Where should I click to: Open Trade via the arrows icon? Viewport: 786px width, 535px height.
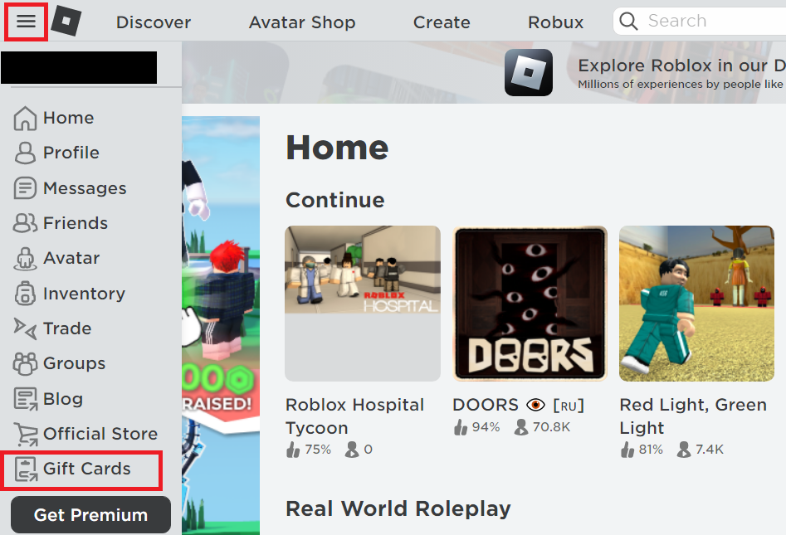pos(25,328)
